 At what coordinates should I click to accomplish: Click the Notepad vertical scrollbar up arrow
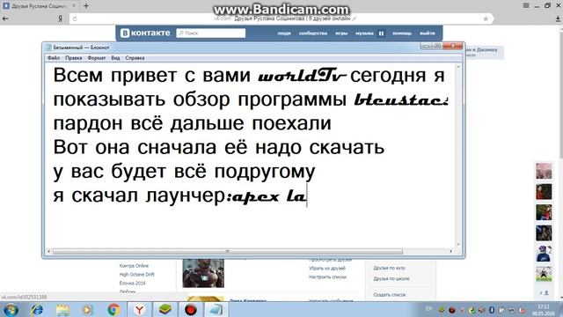click(458, 67)
